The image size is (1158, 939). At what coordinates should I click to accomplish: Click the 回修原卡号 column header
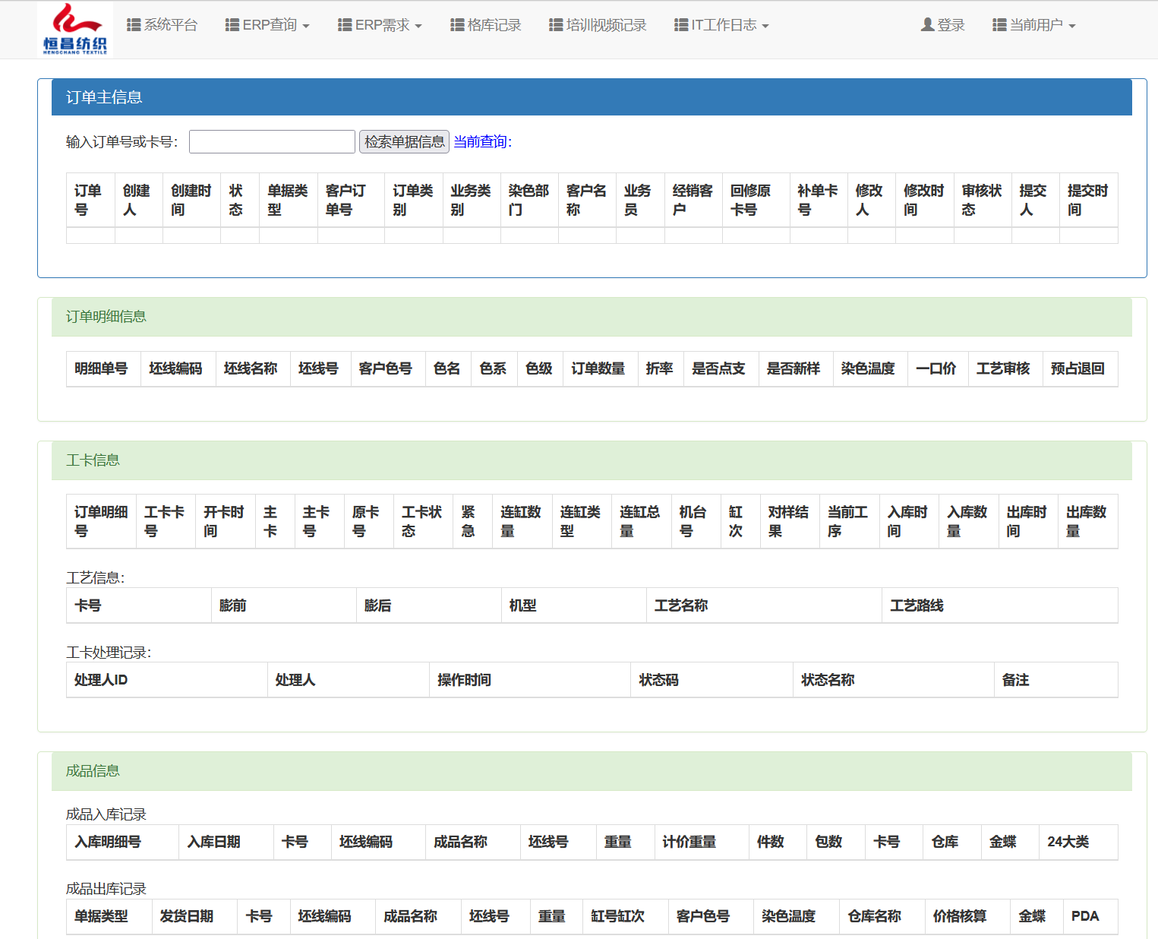pos(756,201)
